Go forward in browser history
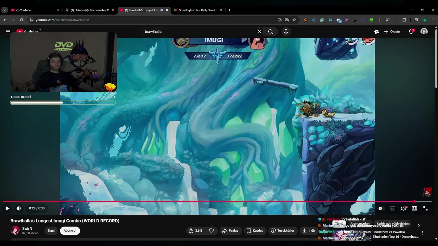Image resolution: width=438 pixels, height=246 pixels. (x=13, y=20)
